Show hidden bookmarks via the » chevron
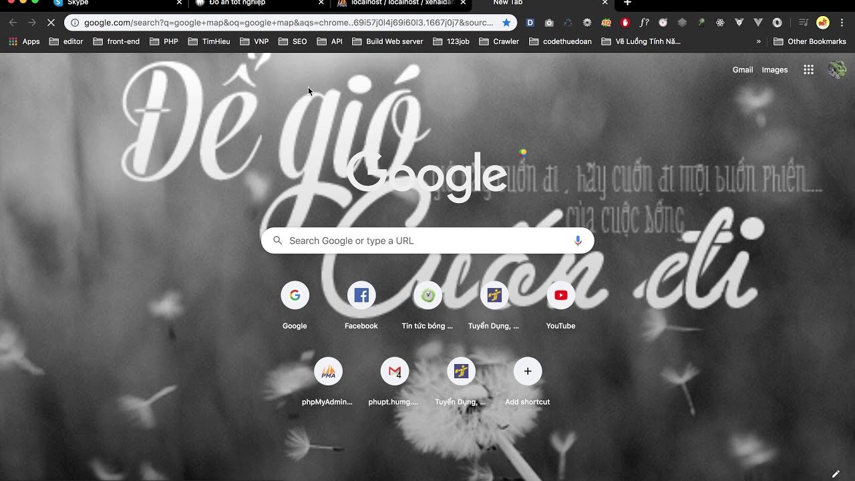 [x=759, y=41]
